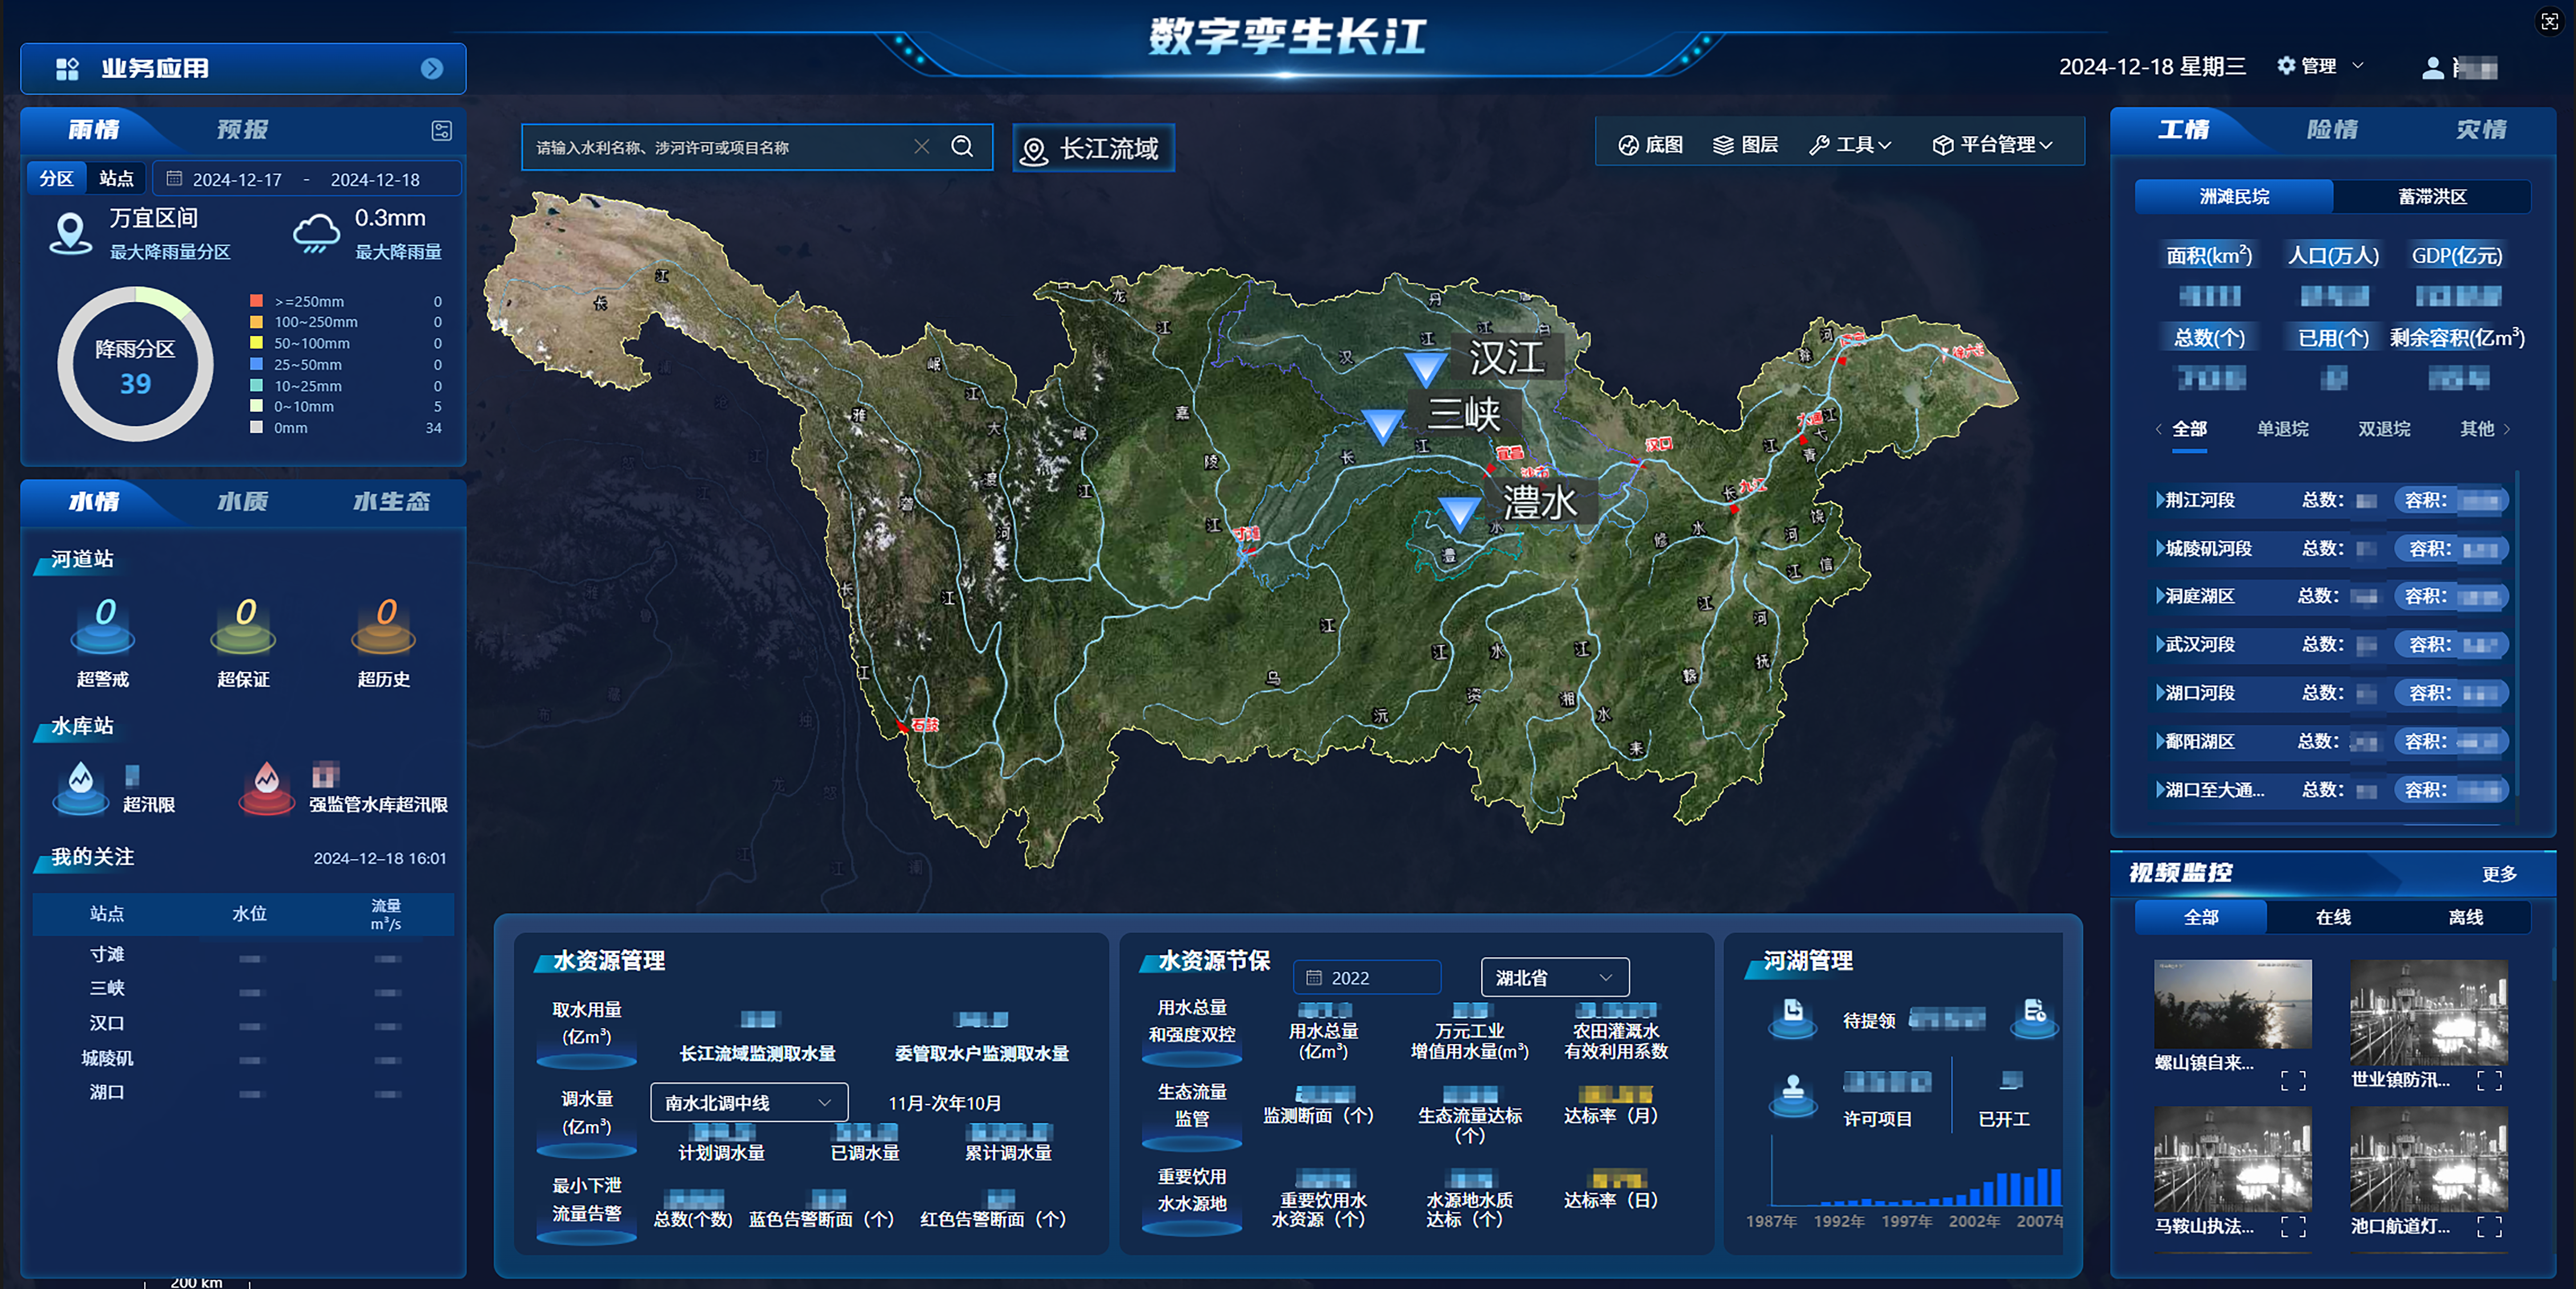Image resolution: width=2576 pixels, height=1289 pixels.
Task: Click the search magnifier icon
Action: 962,147
